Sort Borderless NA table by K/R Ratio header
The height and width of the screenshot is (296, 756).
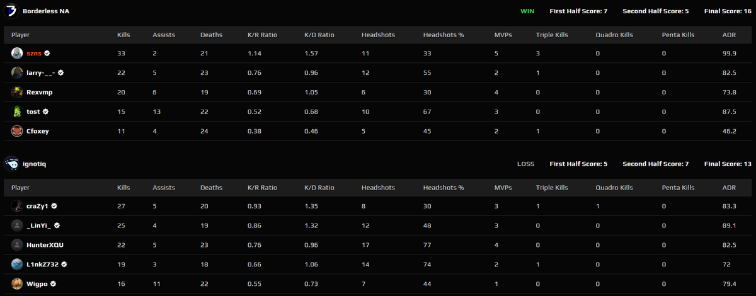pos(262,35)
